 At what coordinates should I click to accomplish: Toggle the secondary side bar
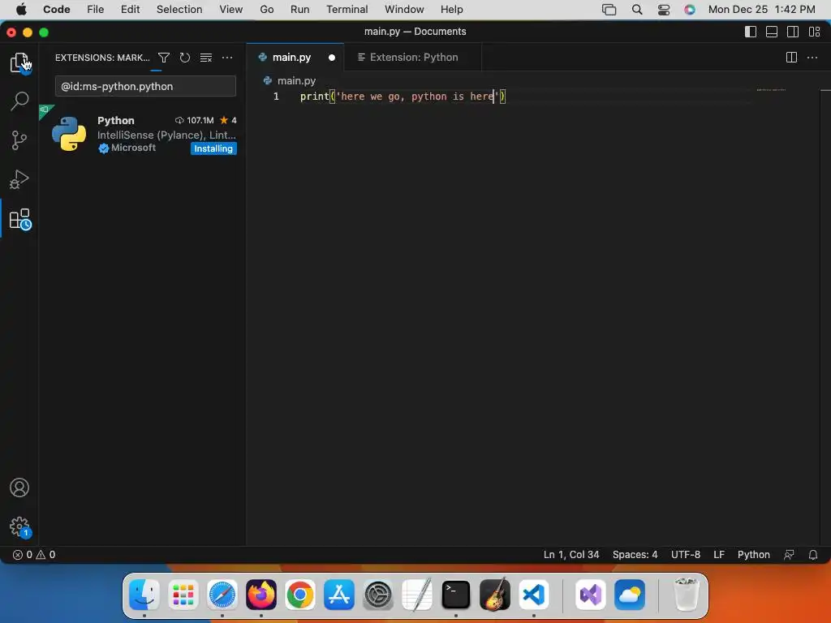click(x=793, y=32)
